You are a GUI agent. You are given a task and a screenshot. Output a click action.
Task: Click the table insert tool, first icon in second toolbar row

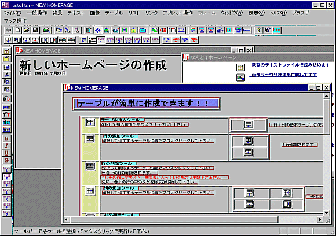8,40
